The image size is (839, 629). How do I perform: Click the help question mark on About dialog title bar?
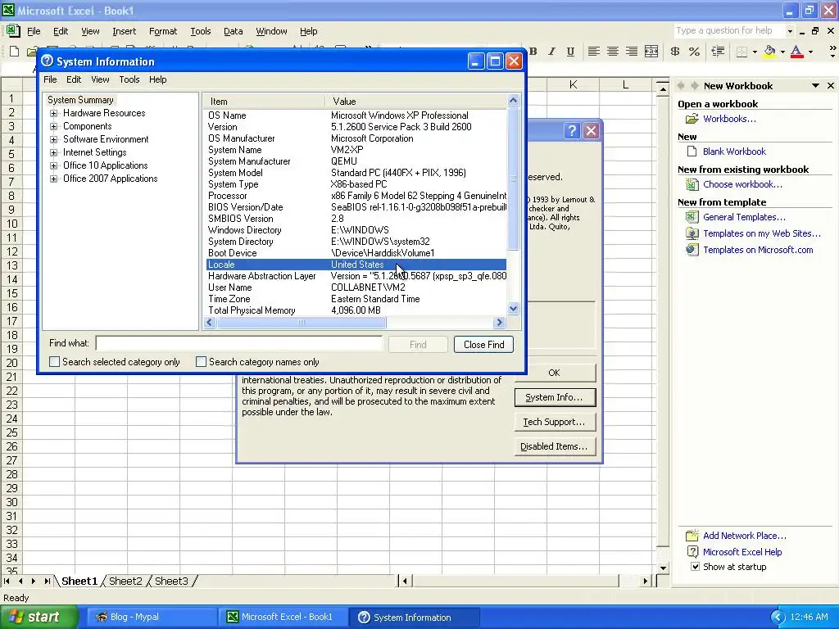click(572, 130)
